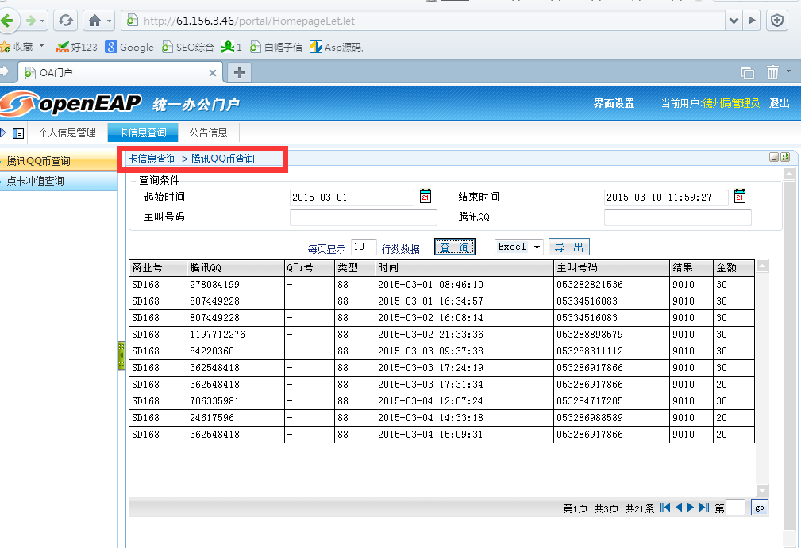Viewport: 801px width, 548px height.
Task: Open the 个人信息管理 tab
Action: 67,132
